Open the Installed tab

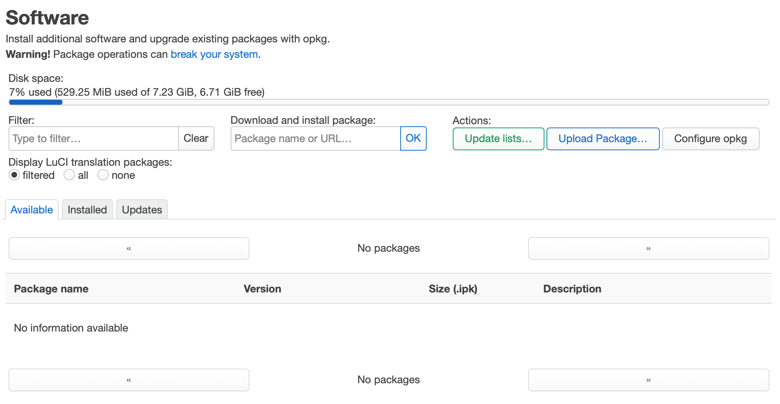coord(87,210)
